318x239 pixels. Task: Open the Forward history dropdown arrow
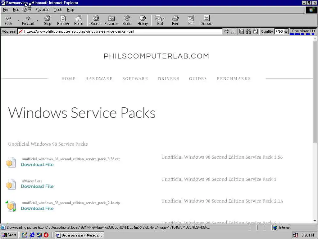[x=38, y=20]
